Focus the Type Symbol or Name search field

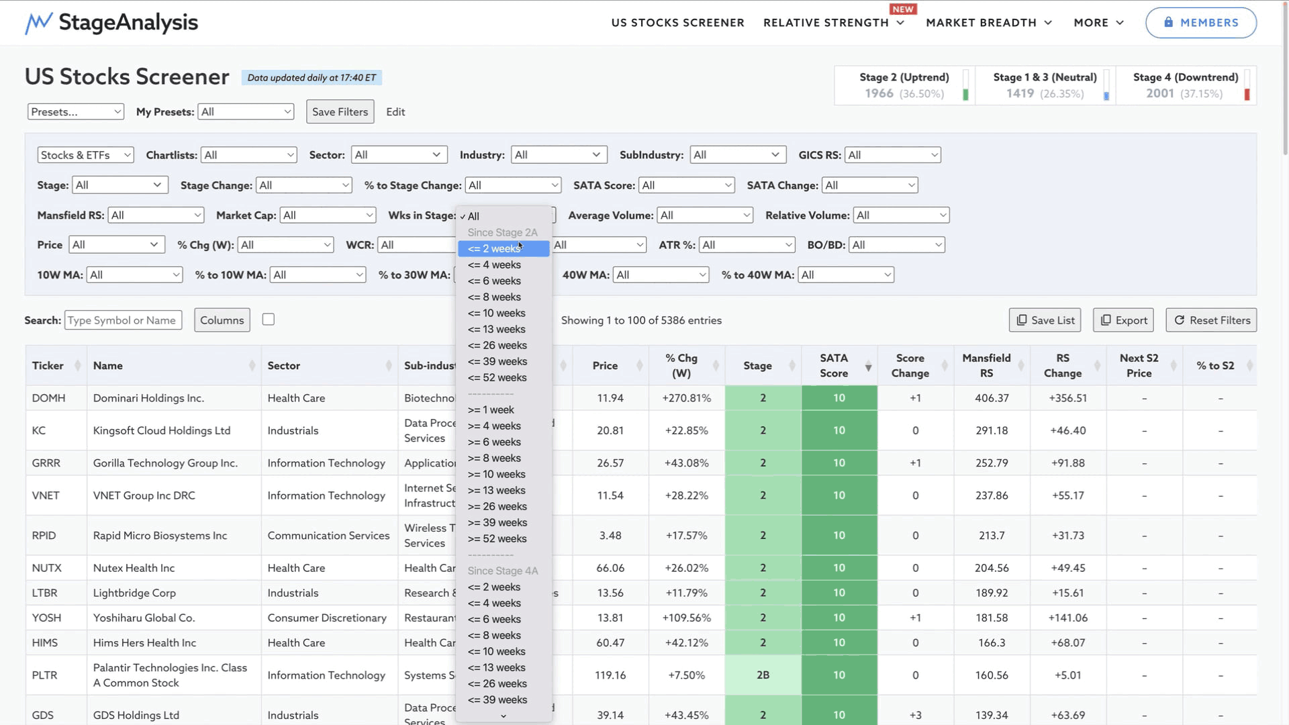pos(123,320)
